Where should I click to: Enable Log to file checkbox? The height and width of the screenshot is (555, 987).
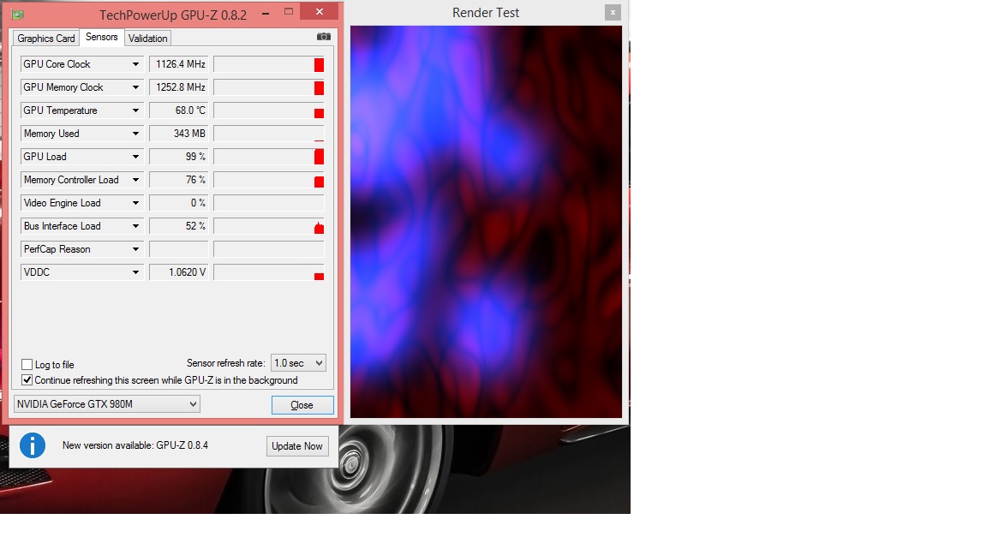click(x=27, y=365)
